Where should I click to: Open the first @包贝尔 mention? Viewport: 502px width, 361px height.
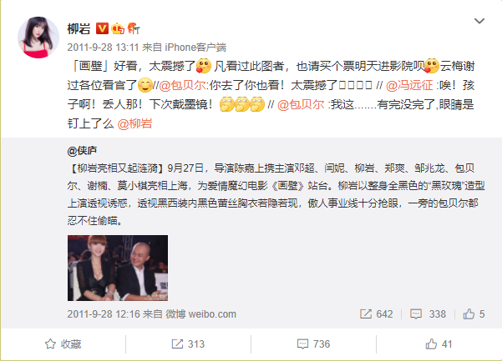pos(182,85)
